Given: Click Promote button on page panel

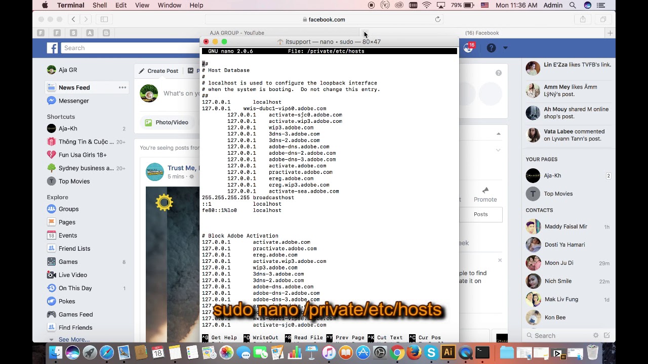Looking at the screenshot, I should (485, 195).
